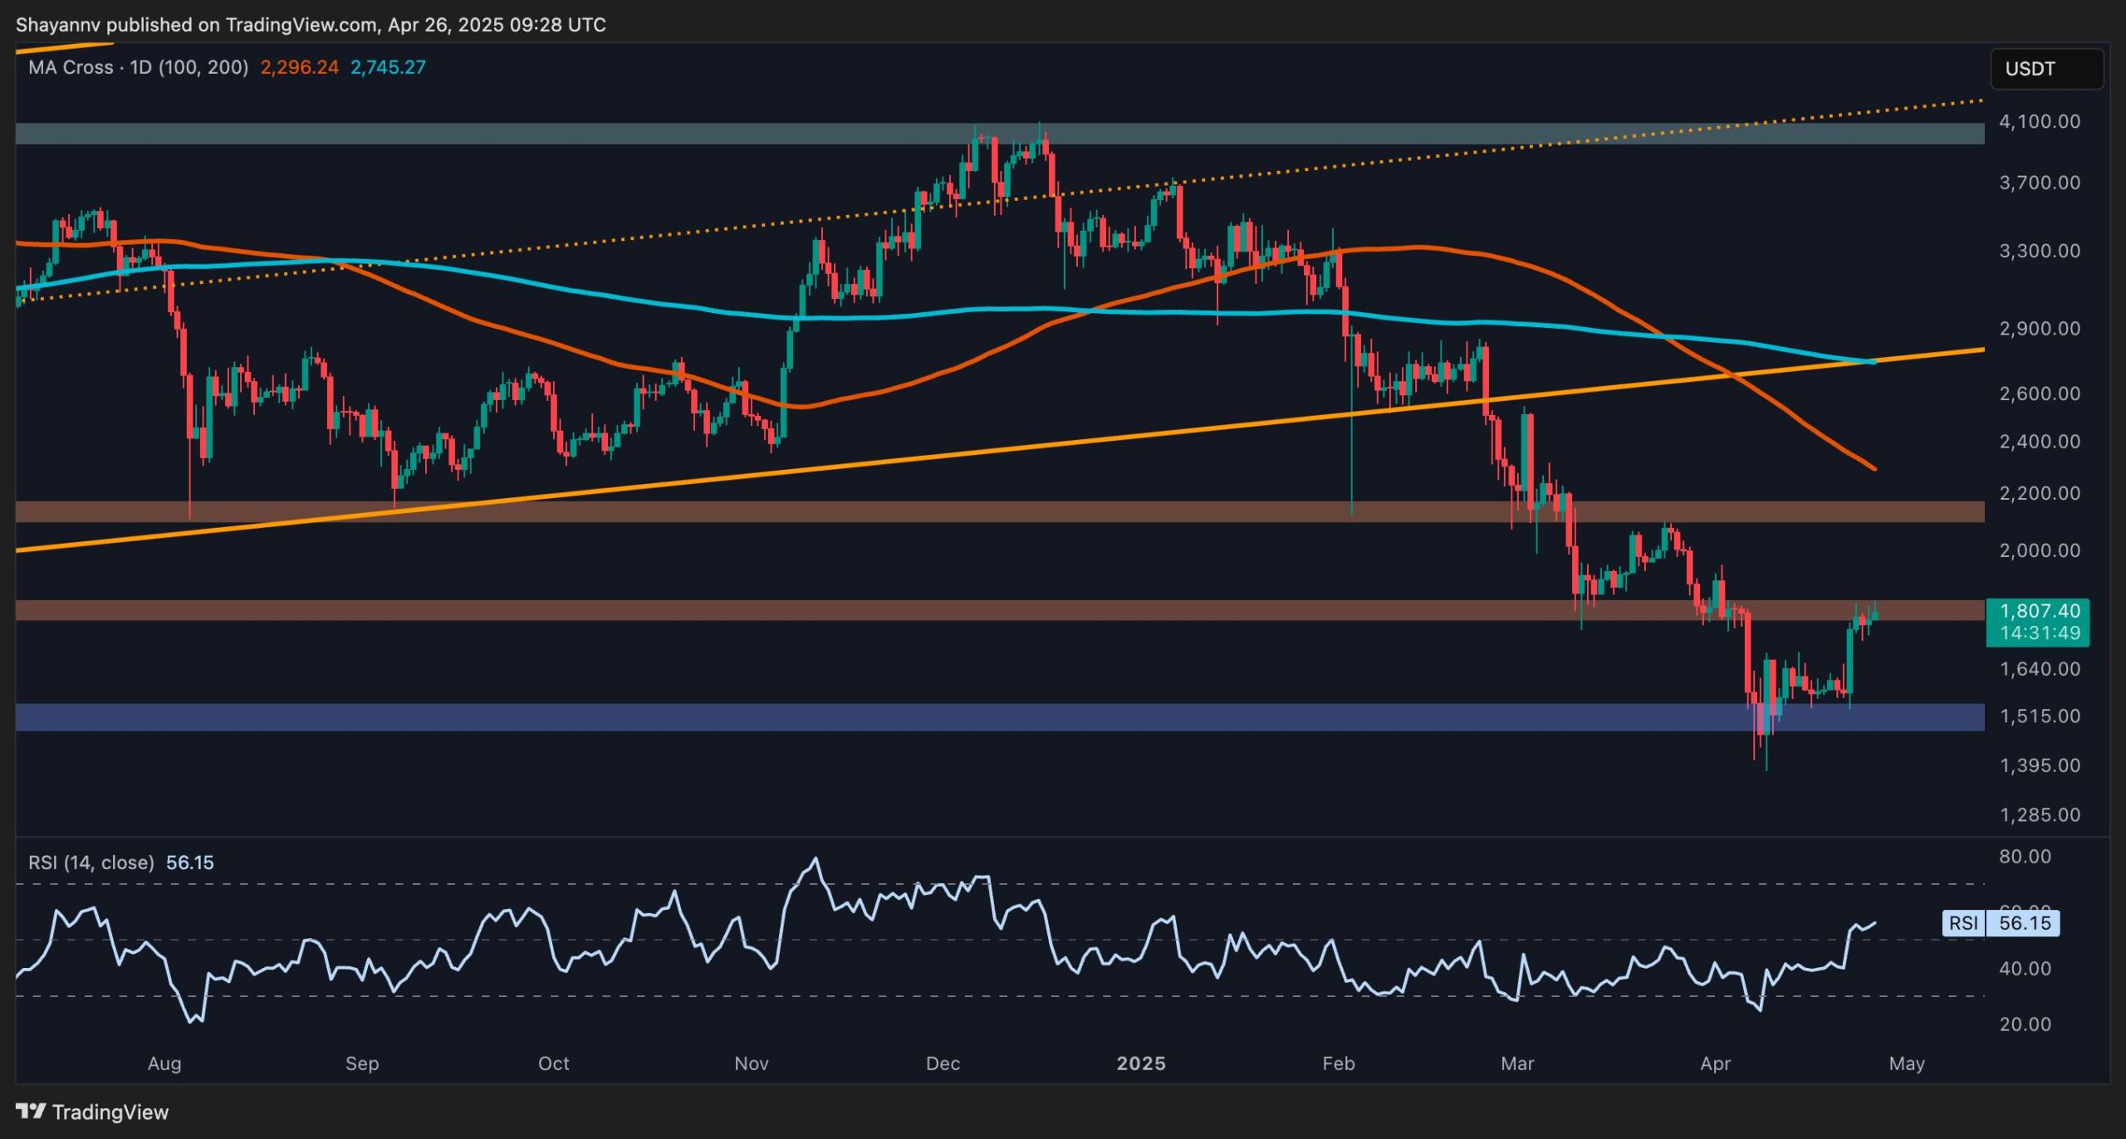Click the Apr label on the time axis
Viewport: 2126px width, 1139px height.
(1717, 1063)
